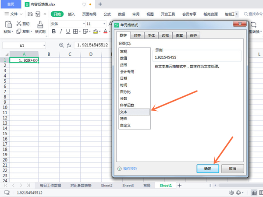Click the print preview icon beside save

point(38,14)
